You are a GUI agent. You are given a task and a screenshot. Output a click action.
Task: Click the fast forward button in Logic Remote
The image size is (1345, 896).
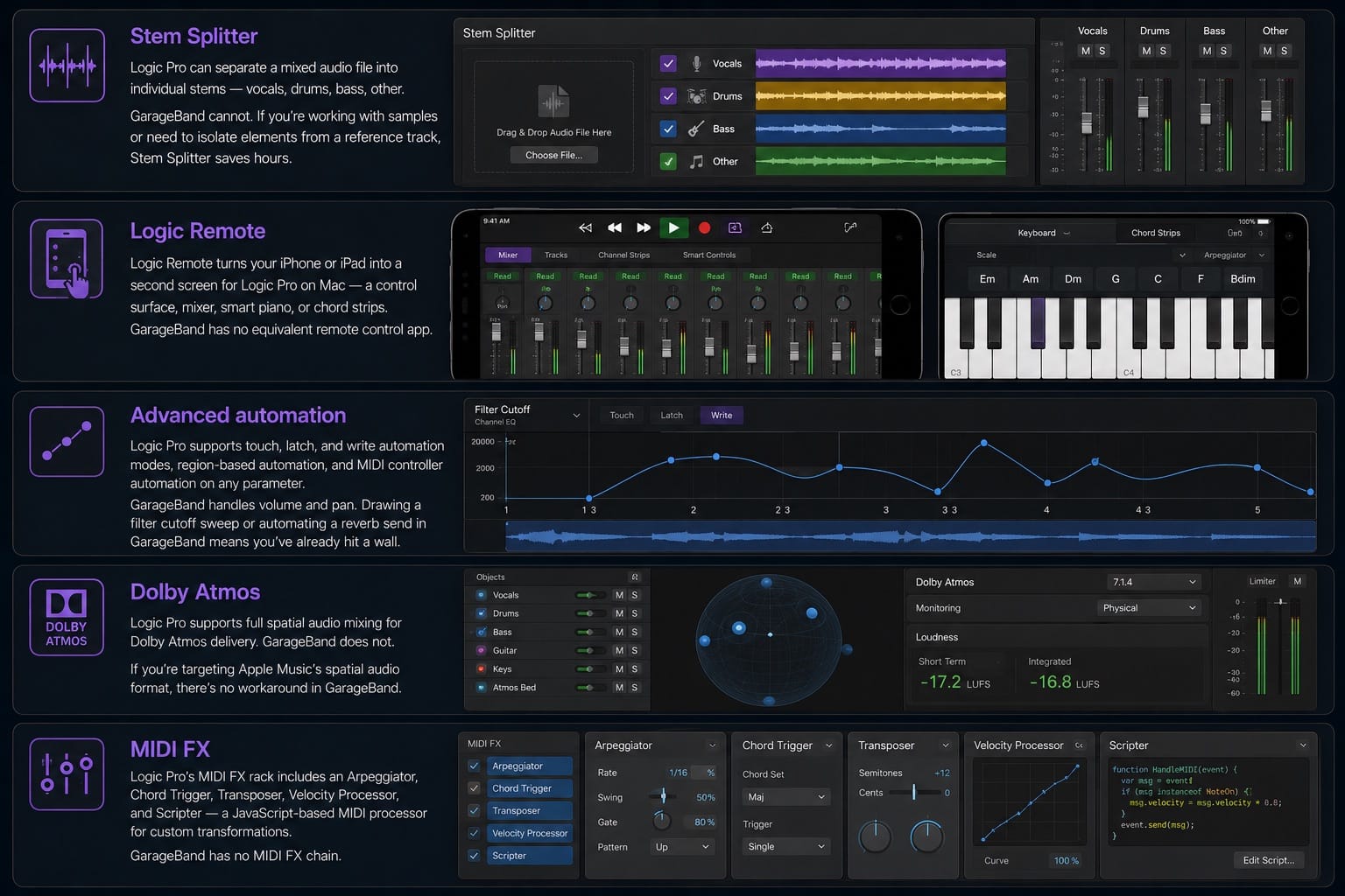coord(644,227)
